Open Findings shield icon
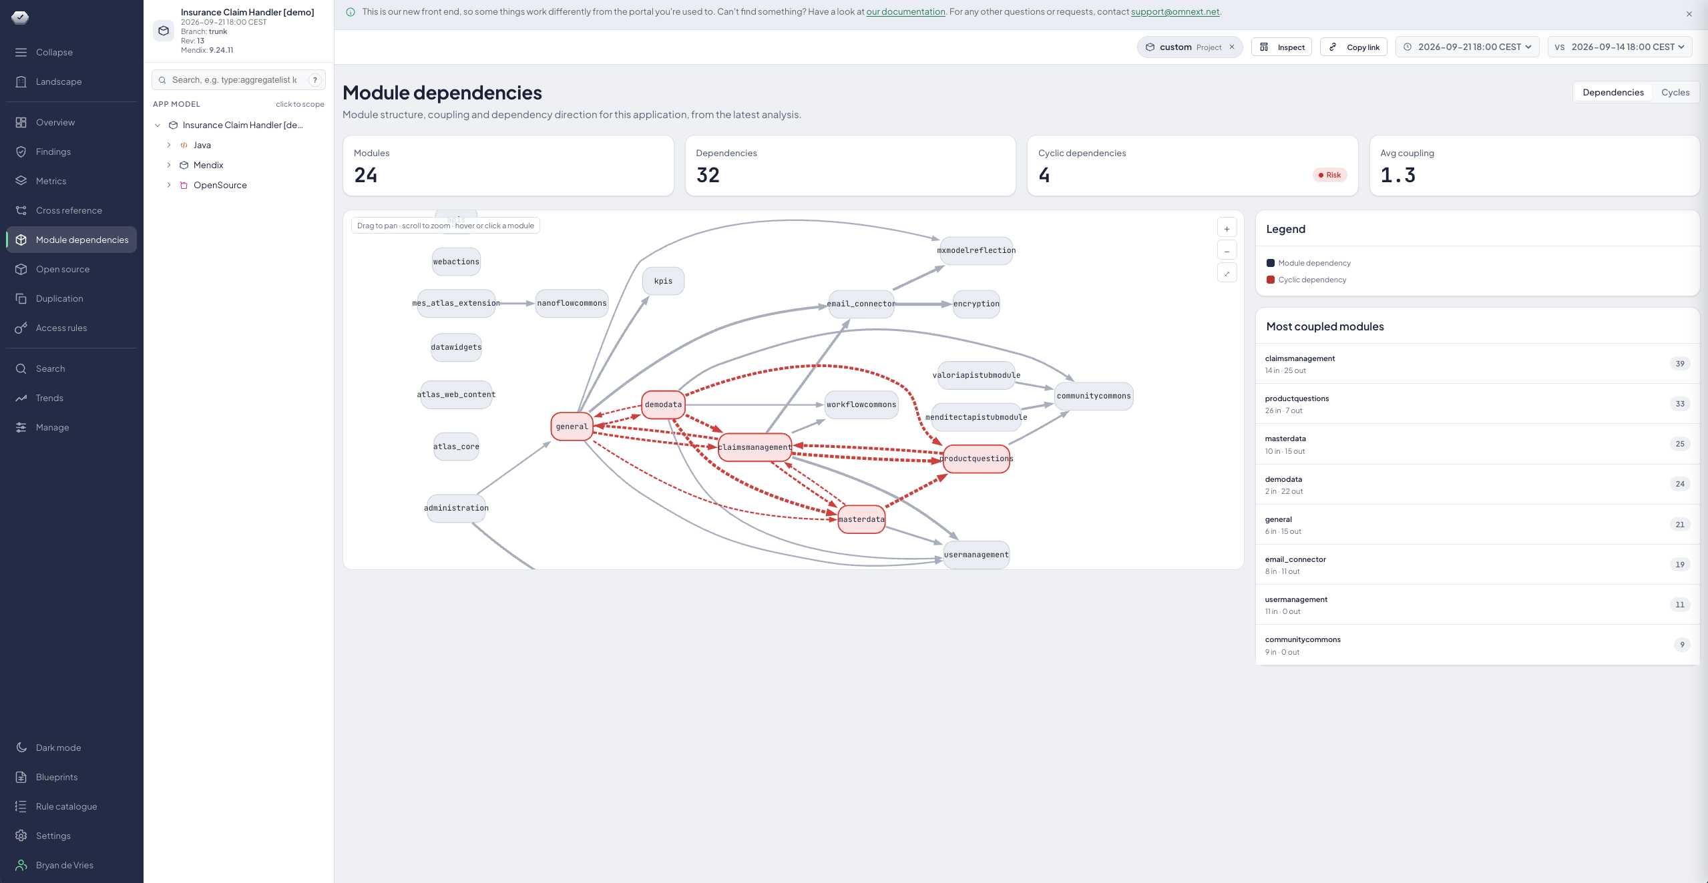The image size is (1708, 883). click(x=21, y=152)
